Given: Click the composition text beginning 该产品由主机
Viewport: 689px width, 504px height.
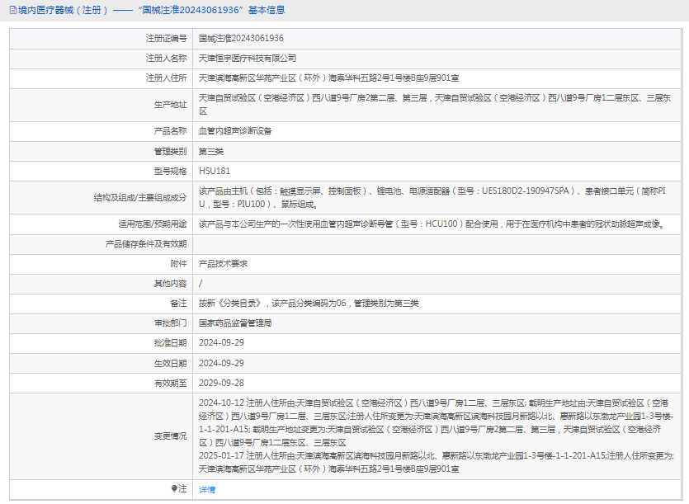Looking at the screenshot, I should [432, 198].
